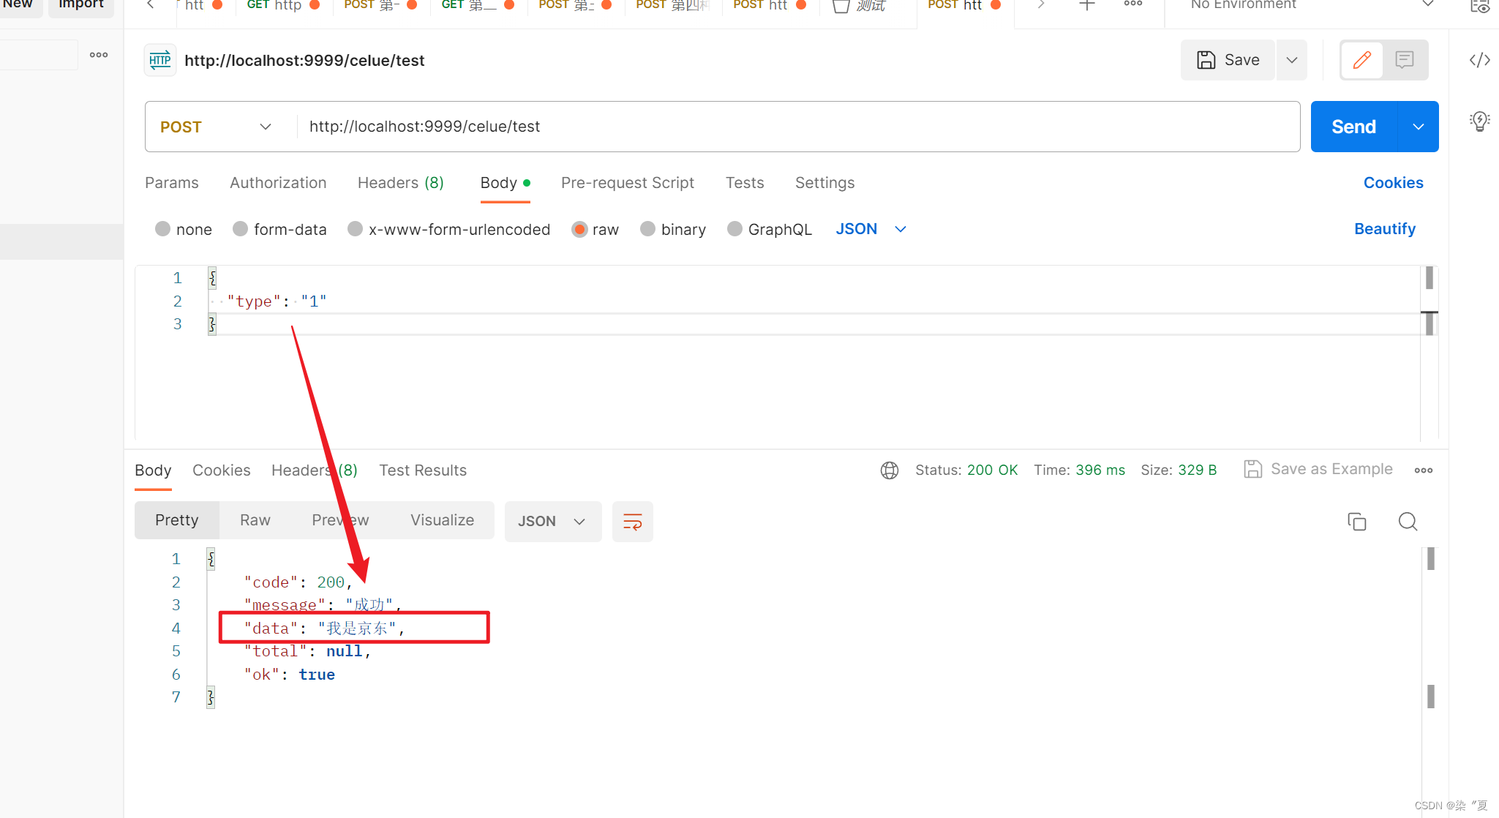Screen dimensions: 1499x818
Task: Choose the binary body type
Action: pyautogui.click(x=647, y=229)
